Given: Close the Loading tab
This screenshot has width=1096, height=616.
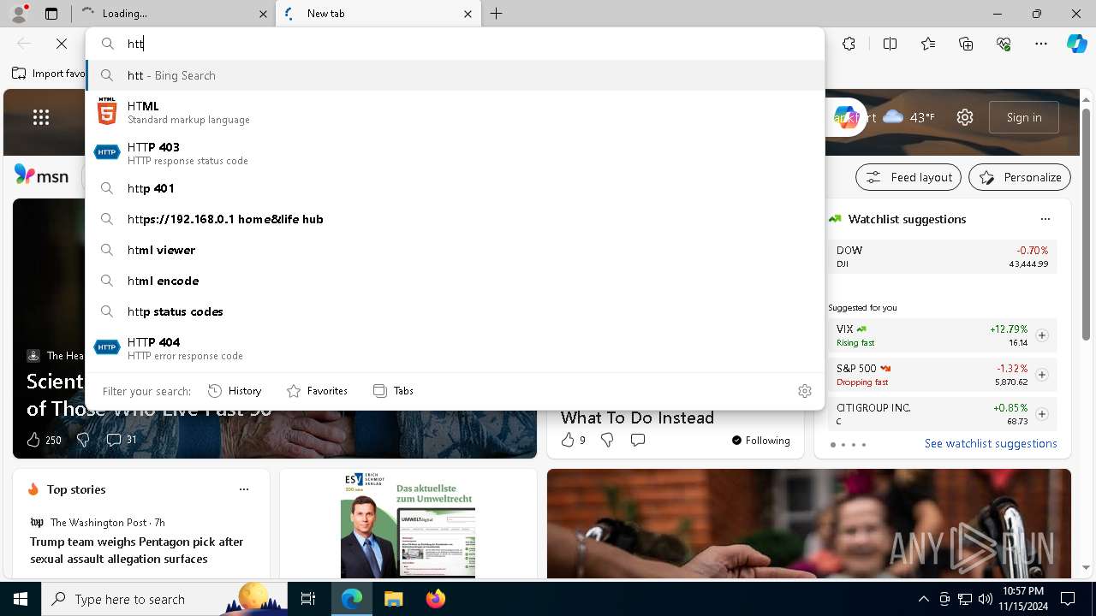Looking at the screenshot, I should pos(263,14).
